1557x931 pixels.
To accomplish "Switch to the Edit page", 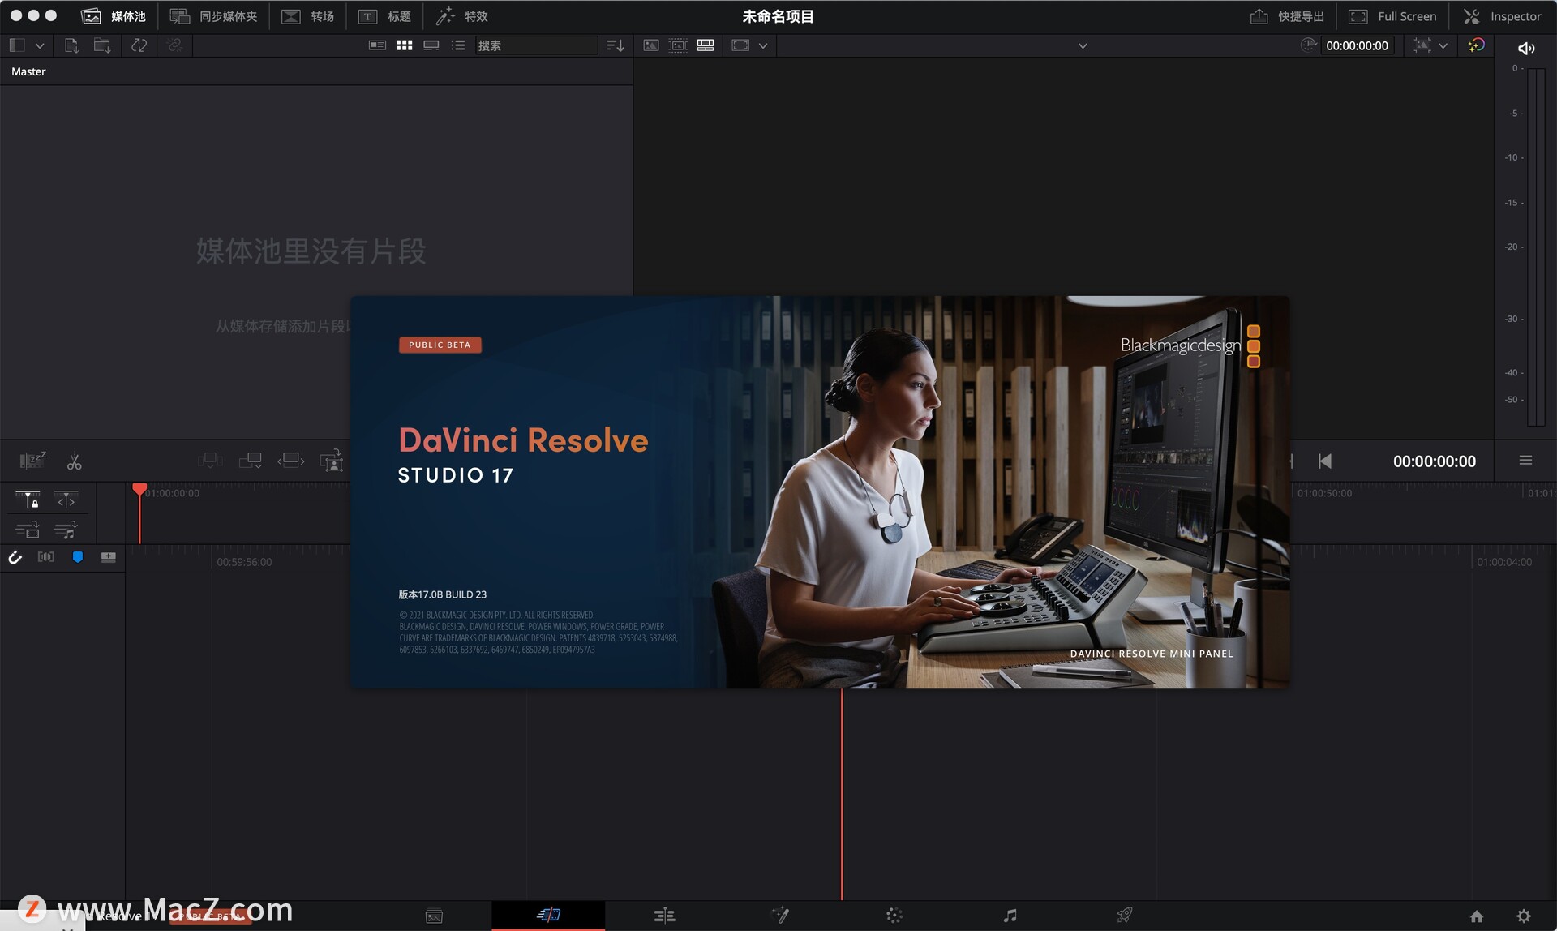I will click(664, 916).
